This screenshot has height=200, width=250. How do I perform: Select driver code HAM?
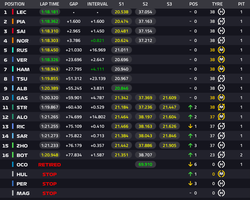23,69
